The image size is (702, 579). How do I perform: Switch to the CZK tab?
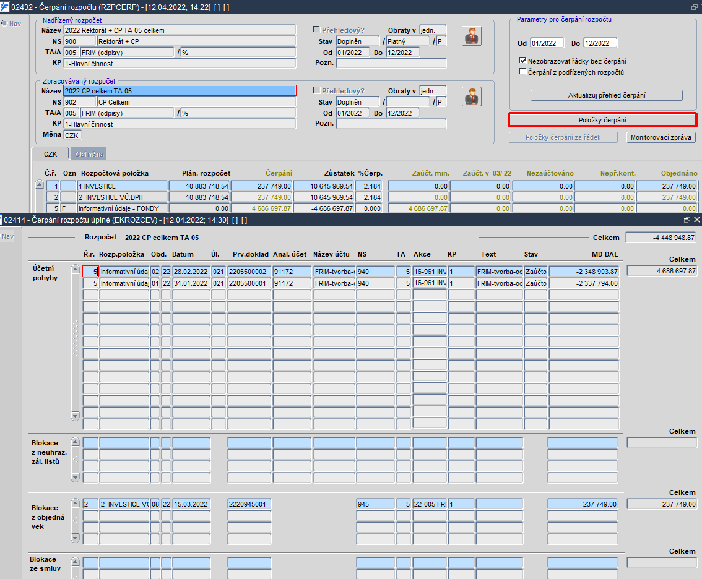pyautogui.click(x=50, y=154)
